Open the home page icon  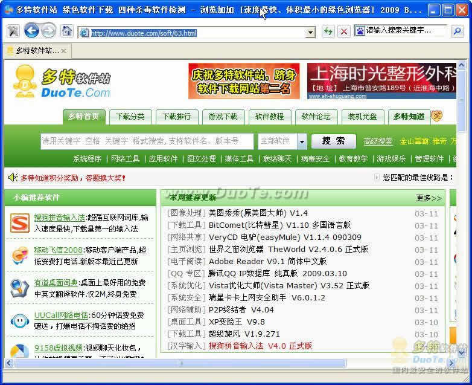(x=66, y=31)
